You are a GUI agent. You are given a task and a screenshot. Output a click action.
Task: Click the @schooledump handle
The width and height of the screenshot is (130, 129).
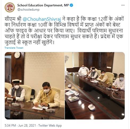[x=28, y=10]
